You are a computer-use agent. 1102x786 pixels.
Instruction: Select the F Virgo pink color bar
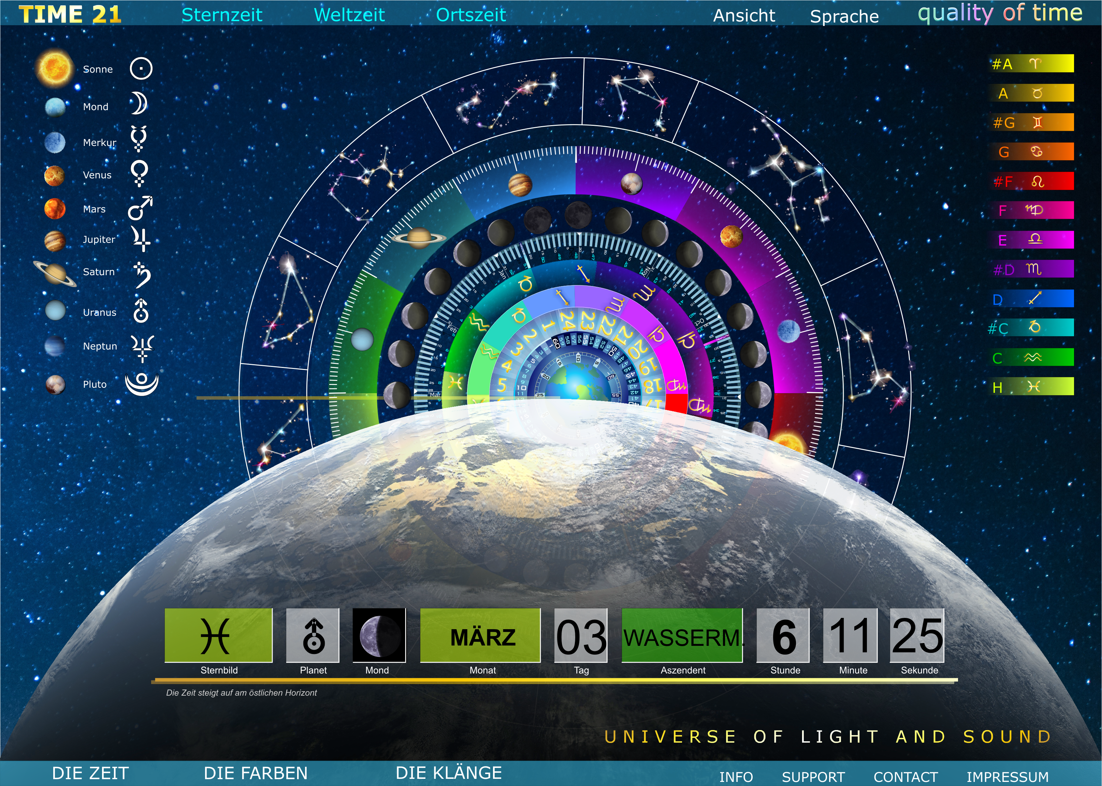click(1031, 210)
